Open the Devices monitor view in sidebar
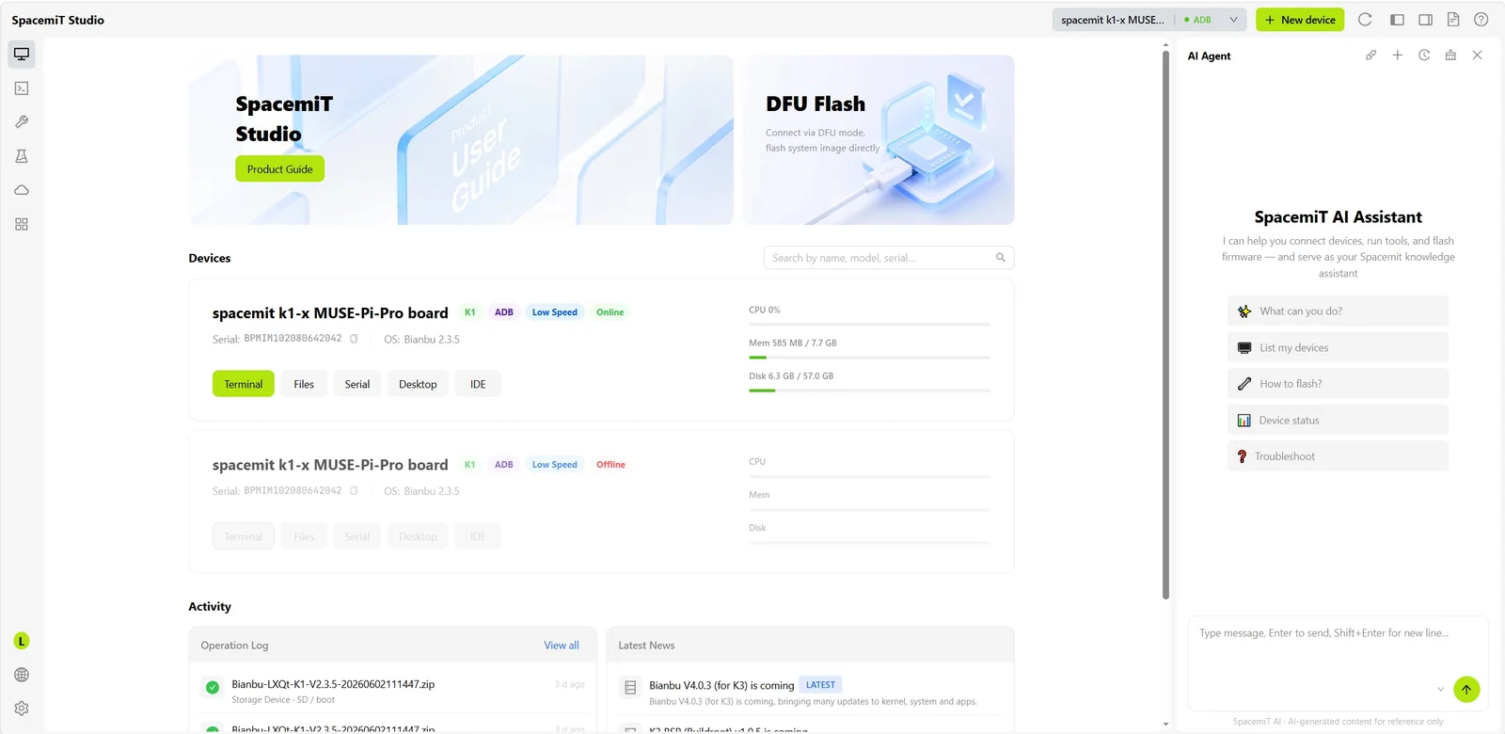 (22, 55)
